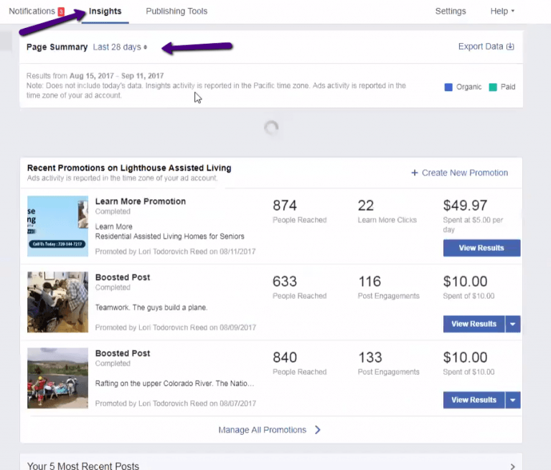
Task: Click the 840 People Reached value
Action: click(x=285, y=358)
